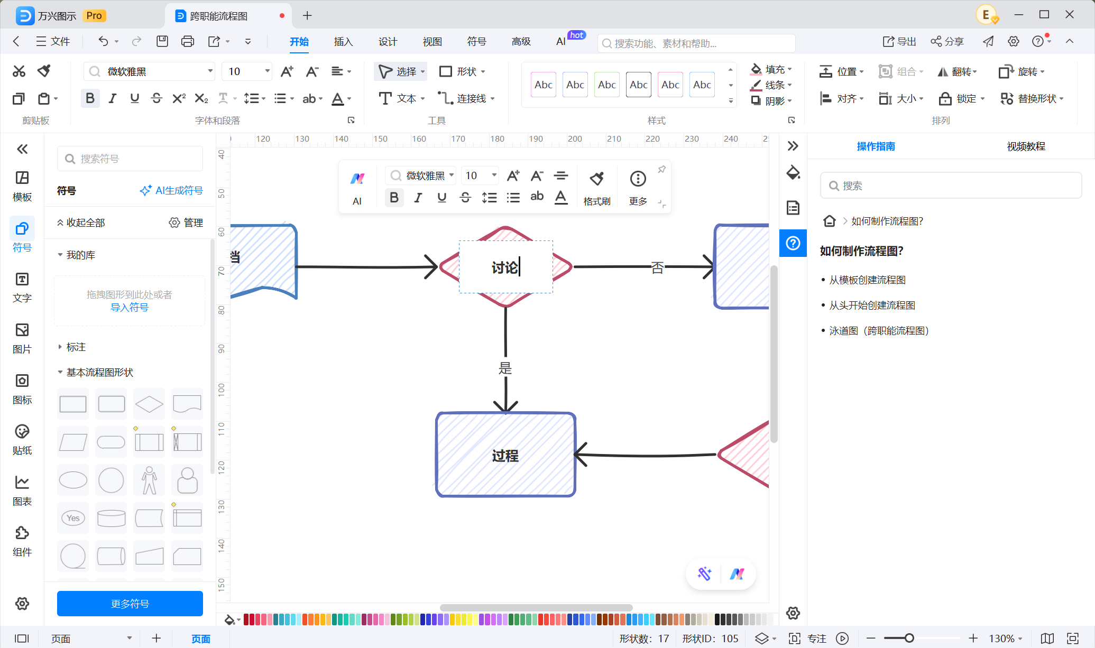Switch to the 设计 ribbon tab

point(388,41)
